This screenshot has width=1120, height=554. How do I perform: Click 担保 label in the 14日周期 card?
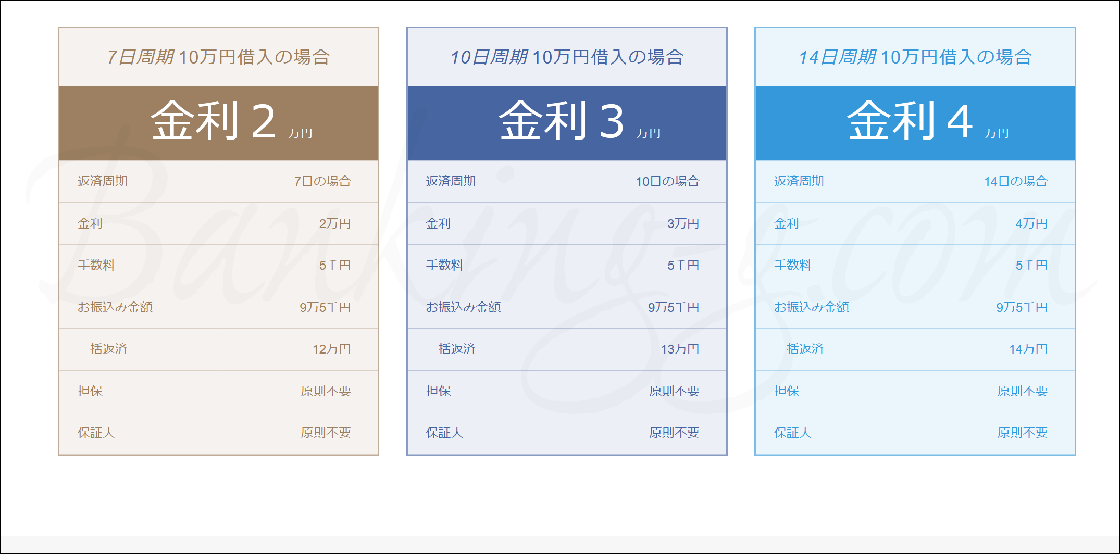coord(786,391)
